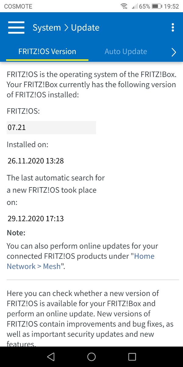This screenshot has width=183, height=367.
Task: Select the 07.21 version field
Action: (51, 128)
